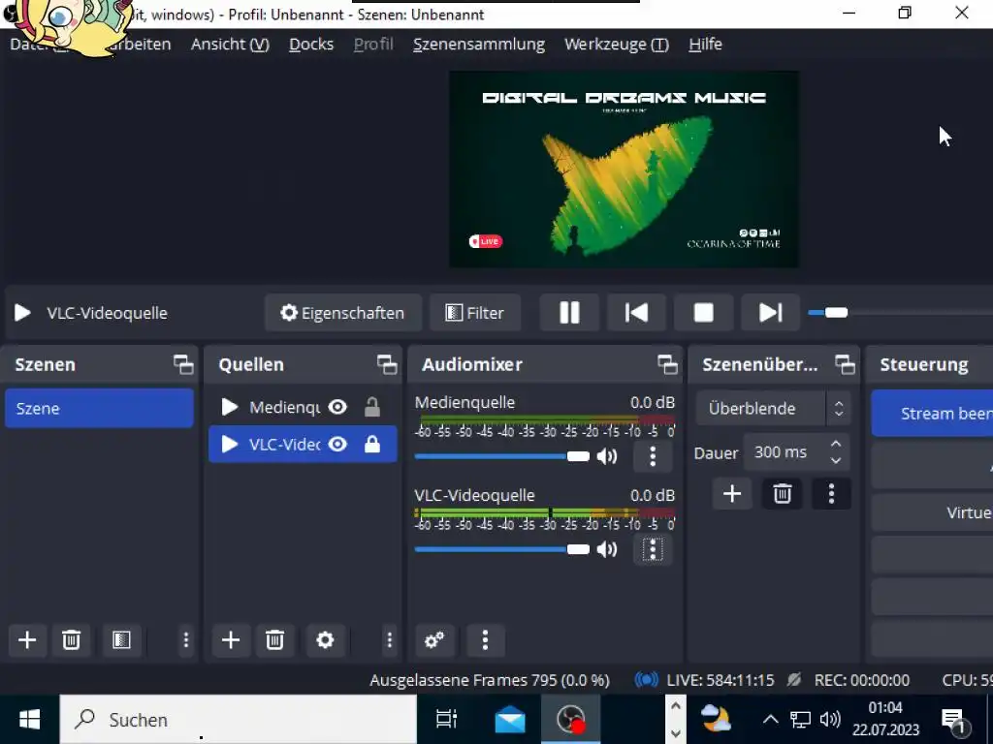The height and width of the screenshot is (744, 993).
Task: Open advanced audio properties gears icon
Action: click(x=433, y=640)
